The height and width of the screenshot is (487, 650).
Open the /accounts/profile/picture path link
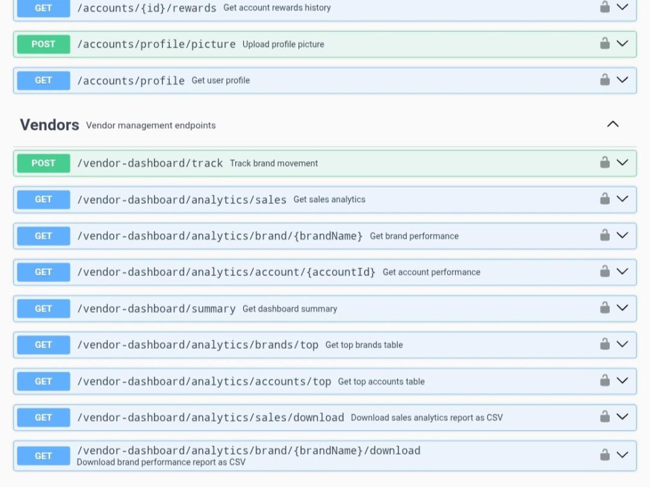(x=156, y=44)
